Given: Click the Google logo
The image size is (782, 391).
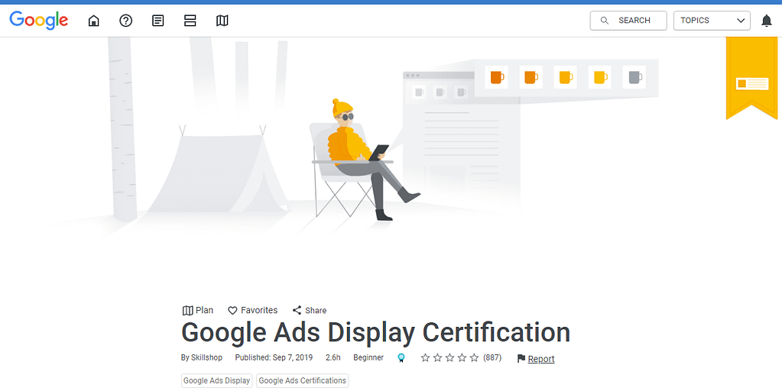Looking at the screenshot, I should (x=39, y=21).
